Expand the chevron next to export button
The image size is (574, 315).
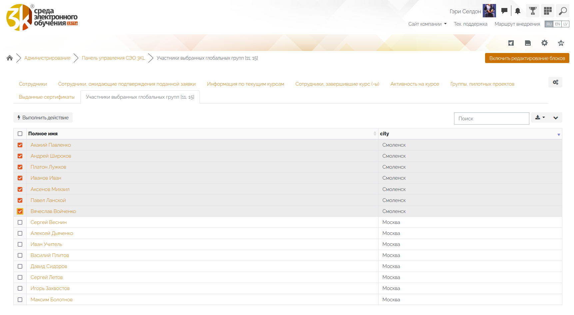click(555, 118)
